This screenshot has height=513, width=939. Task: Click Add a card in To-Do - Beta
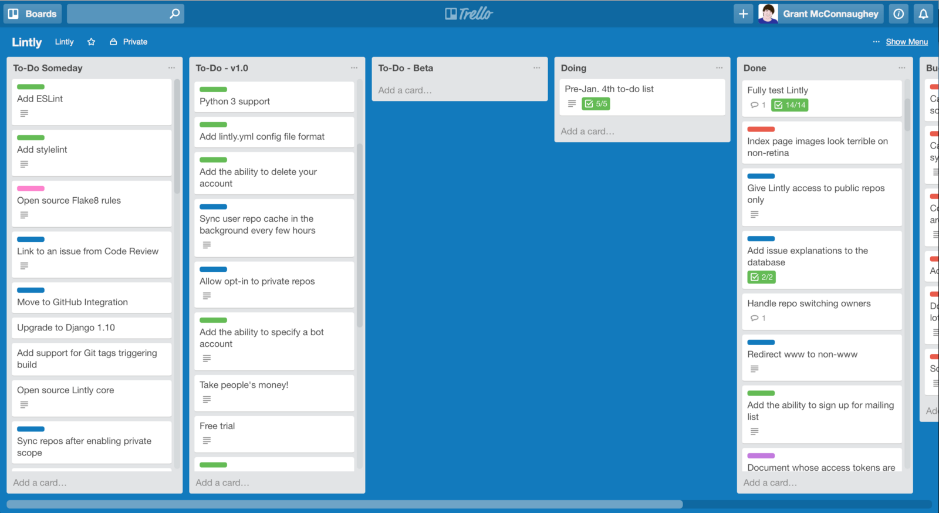[405, 90]
